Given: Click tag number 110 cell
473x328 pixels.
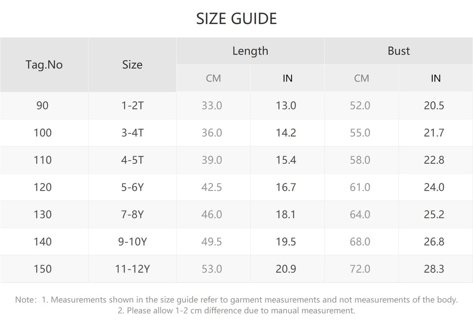Looking at the screenshot, I should coord(44,160).
